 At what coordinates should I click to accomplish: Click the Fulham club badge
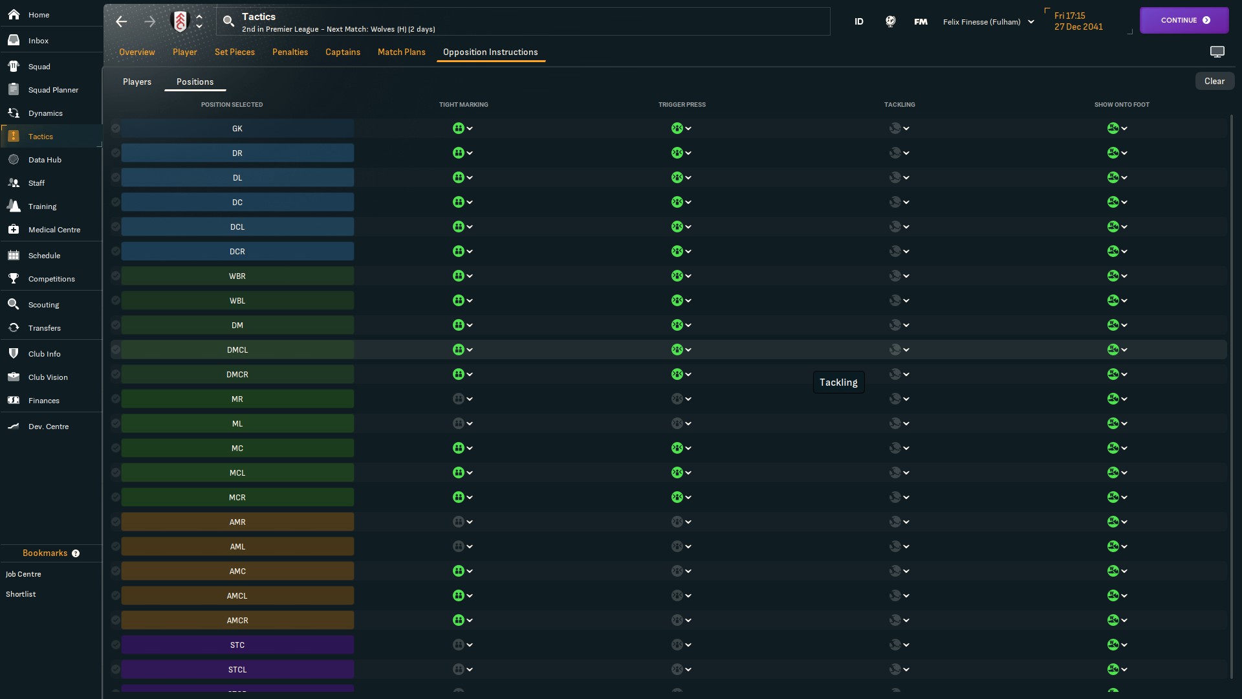[180, 21]
